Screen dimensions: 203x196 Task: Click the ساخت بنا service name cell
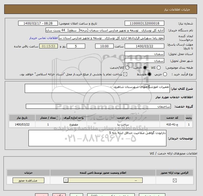point(123,124)
